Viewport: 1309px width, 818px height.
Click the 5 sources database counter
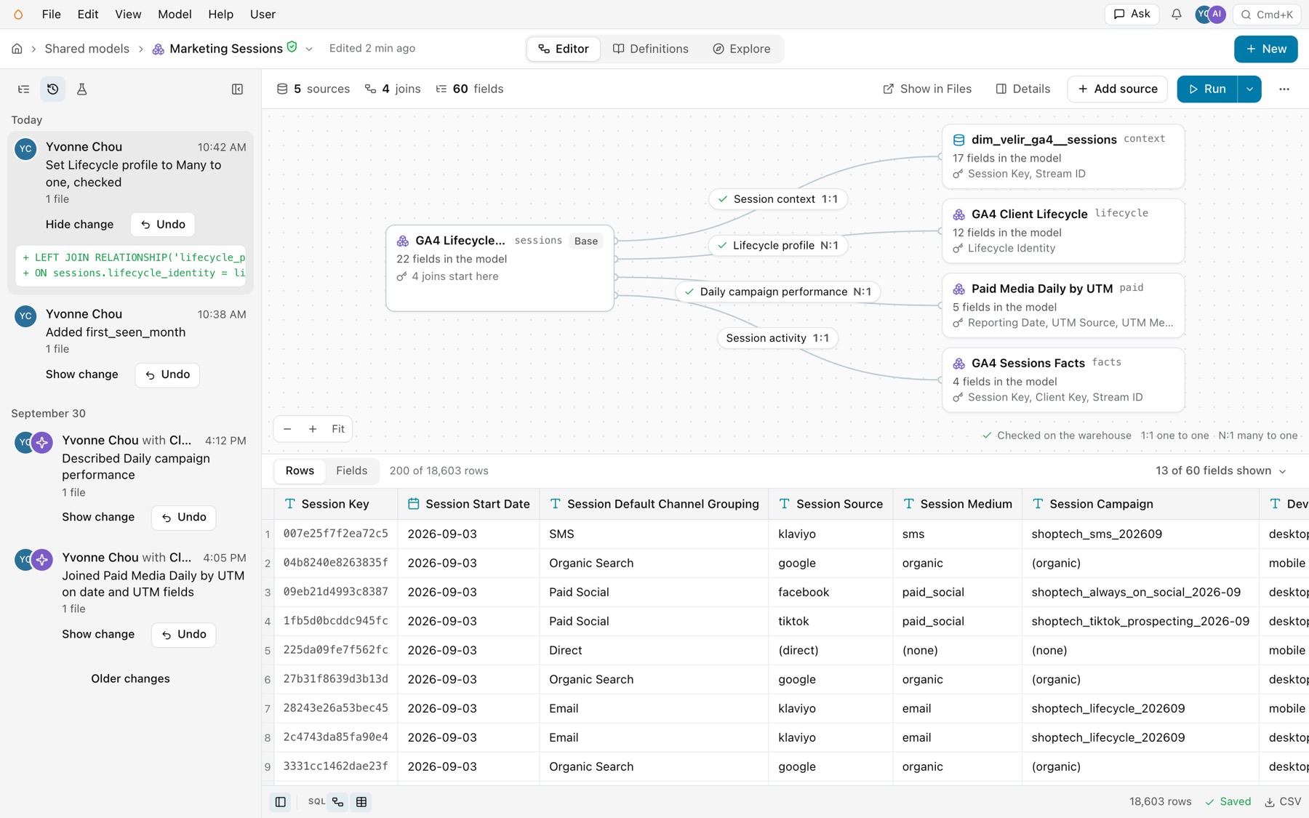pos(313,89)
